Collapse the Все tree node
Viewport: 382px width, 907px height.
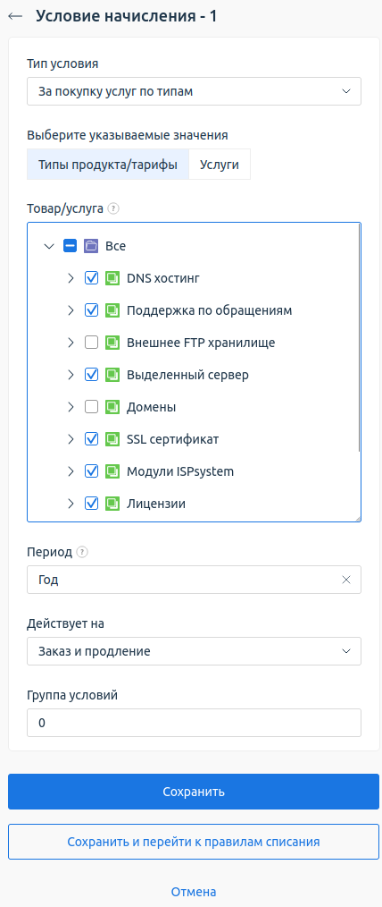click(49, 246)
